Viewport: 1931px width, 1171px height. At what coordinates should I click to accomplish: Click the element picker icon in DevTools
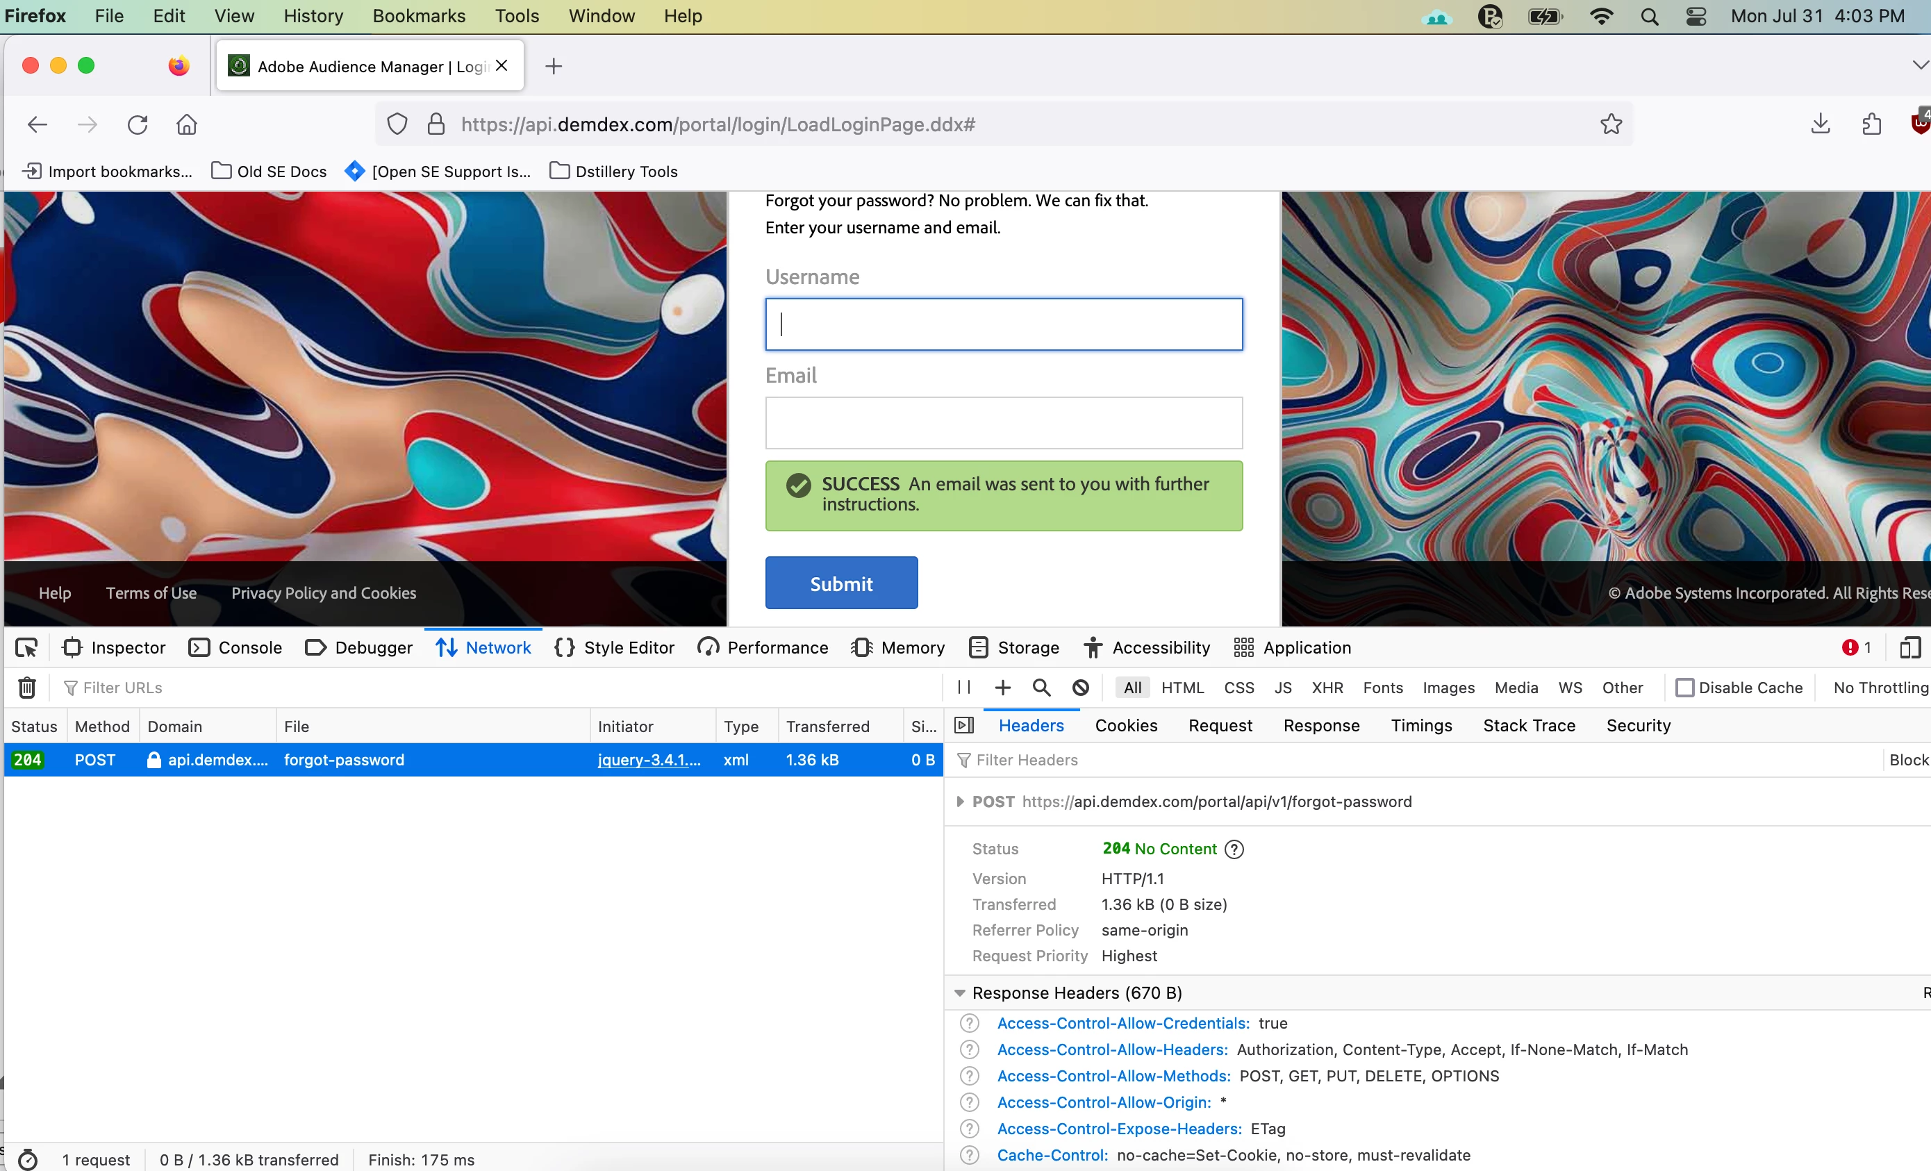(x=26, y=647)
